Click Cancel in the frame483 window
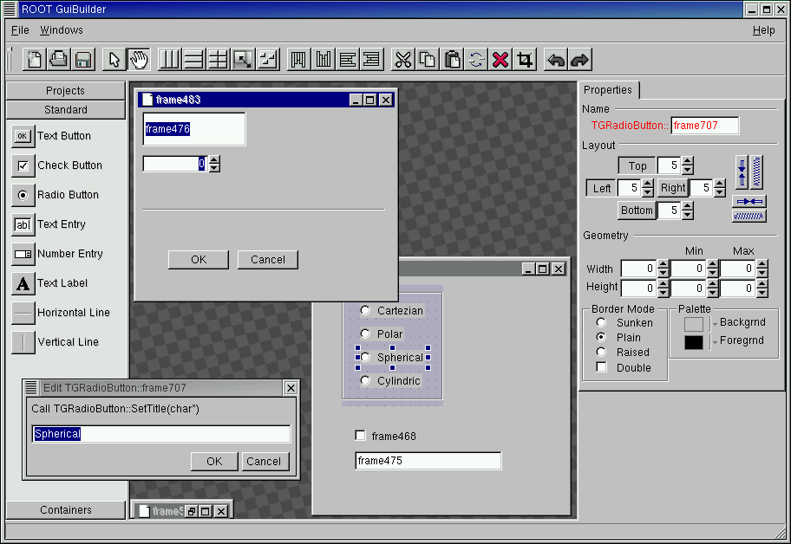Image resolution: width=791 pixels, height=544 pixels. (x=267, y=260)
